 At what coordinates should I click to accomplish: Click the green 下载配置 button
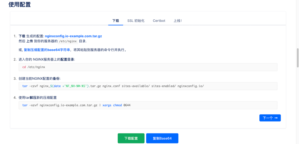coord(131,138)
